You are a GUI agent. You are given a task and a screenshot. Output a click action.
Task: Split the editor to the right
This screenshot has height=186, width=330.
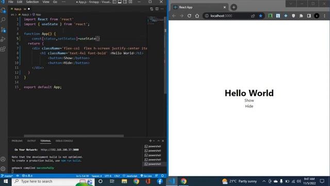pyautogui.click(x=157, y=9)
